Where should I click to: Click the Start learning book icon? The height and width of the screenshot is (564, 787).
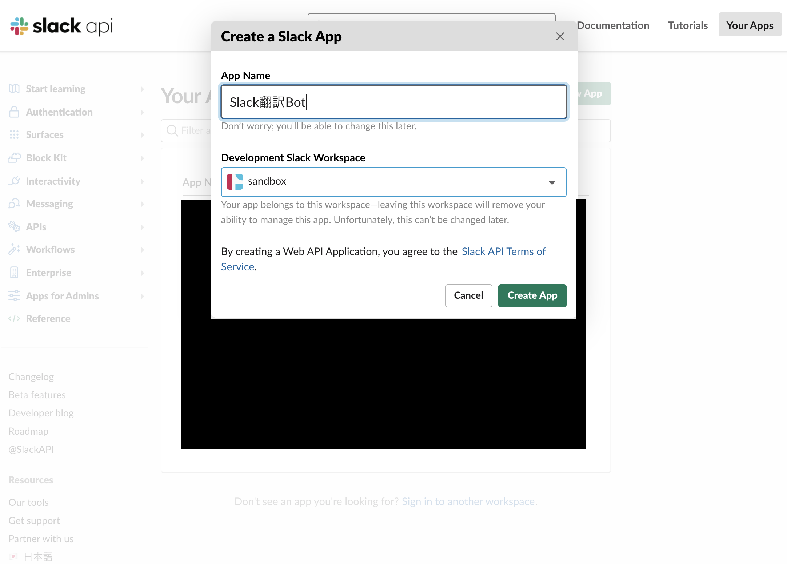tap(14, 89)
